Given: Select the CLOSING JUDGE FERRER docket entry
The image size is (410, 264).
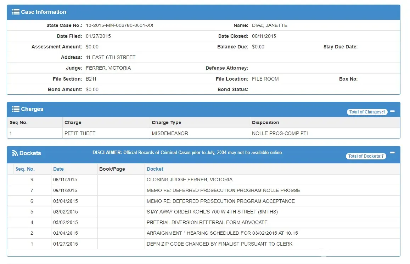Looking at the screenshot, I should click(190, 180).
